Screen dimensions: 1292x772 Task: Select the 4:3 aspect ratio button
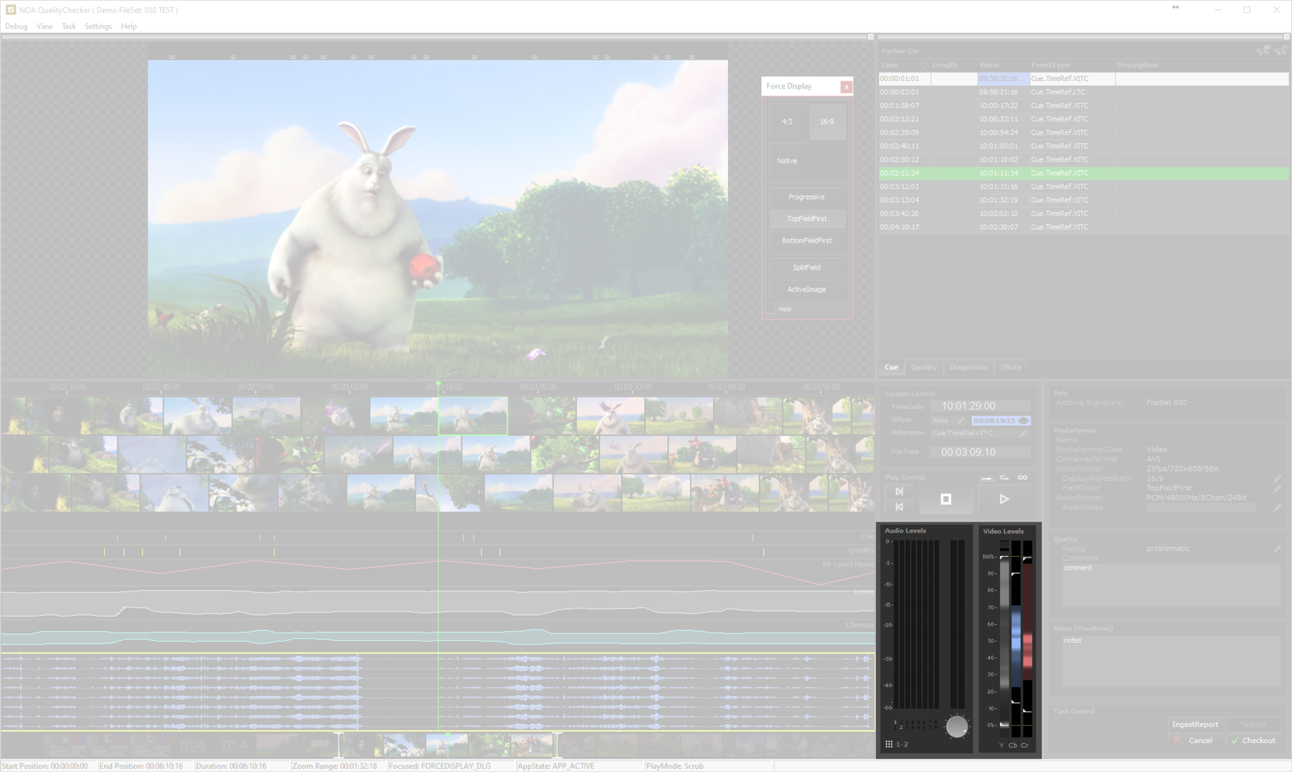click(787, 122)
